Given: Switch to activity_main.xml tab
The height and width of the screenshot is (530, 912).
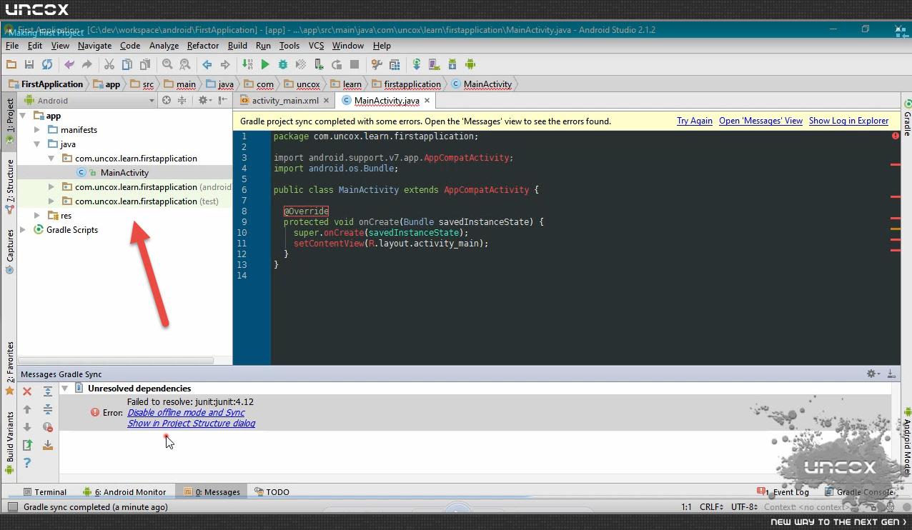Looking at the screenshot, I should click(x=285, y=101).
